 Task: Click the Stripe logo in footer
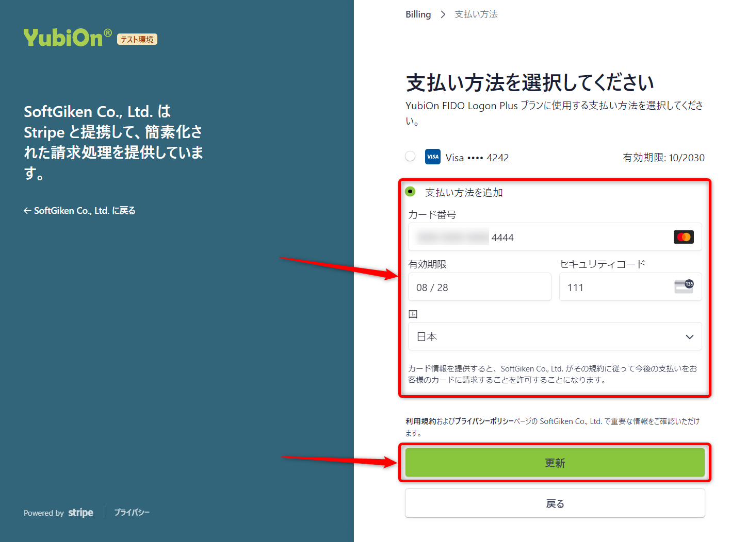81,513
